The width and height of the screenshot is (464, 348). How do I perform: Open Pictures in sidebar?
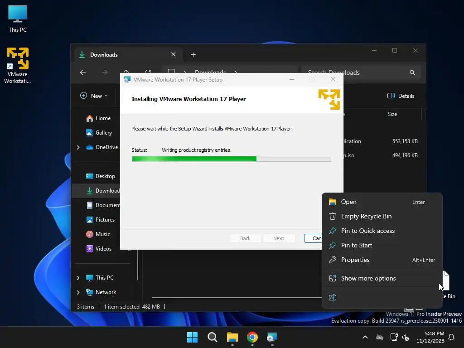(x=100, y=220)
